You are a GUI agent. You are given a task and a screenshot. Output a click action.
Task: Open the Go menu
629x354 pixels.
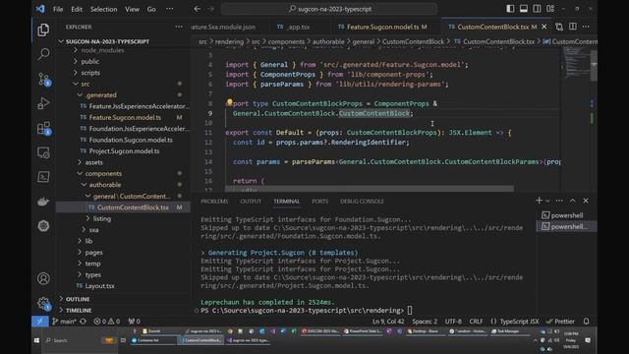pos(151,9)
